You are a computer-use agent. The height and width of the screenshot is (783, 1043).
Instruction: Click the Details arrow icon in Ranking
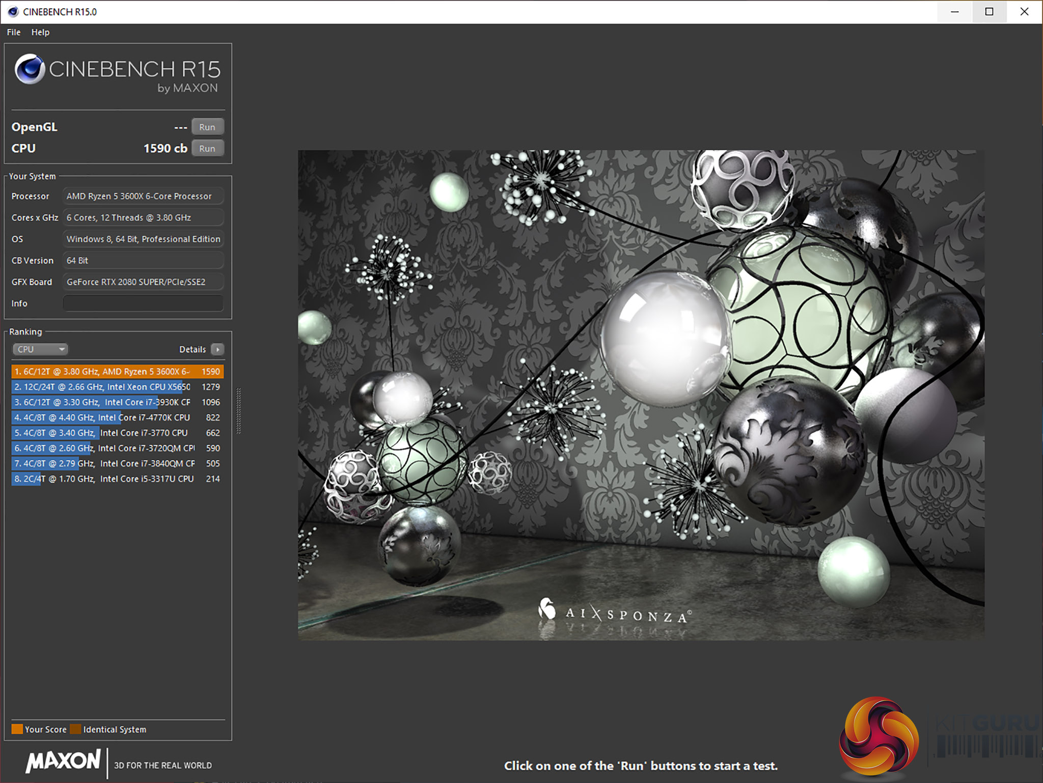pyautogui.click(x=217, y=349)
